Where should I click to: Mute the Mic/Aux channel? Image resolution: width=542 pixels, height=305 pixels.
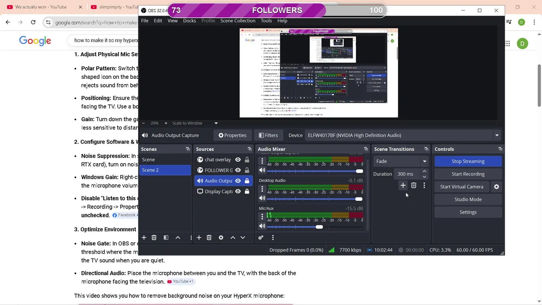click(x=262, y=226)
